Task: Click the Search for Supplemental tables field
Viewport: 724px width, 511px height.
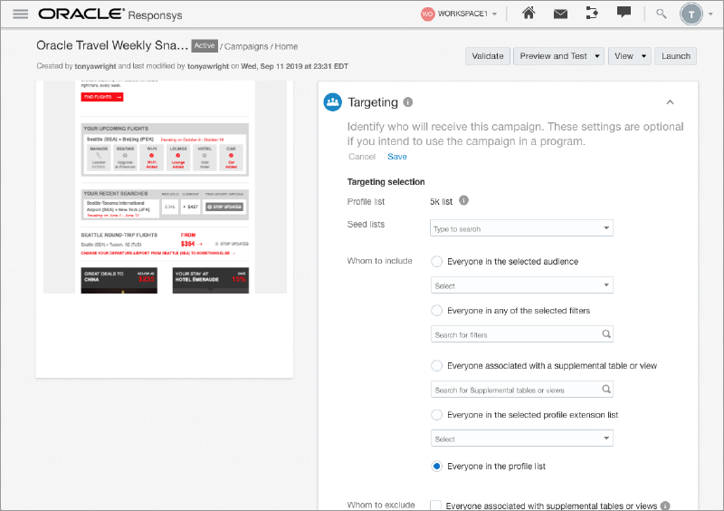Action: 522,390
